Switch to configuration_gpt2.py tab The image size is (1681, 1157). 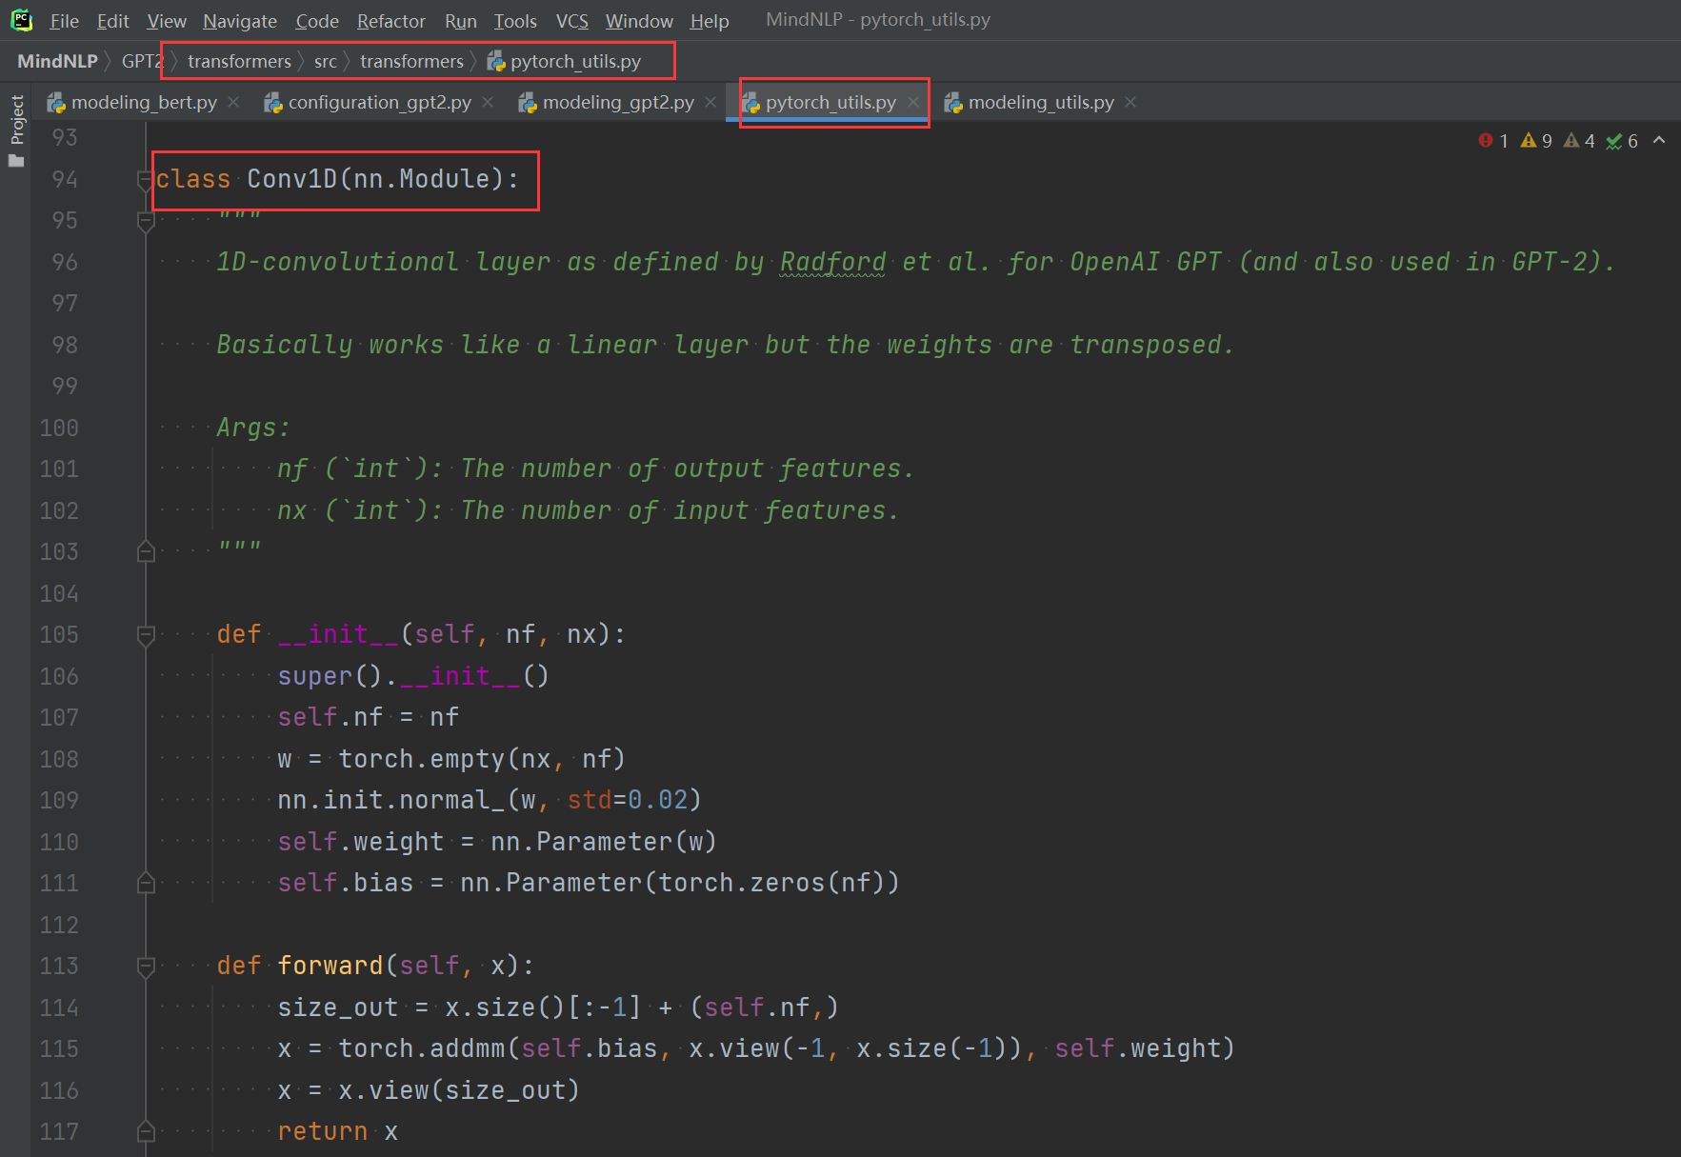tap(379, 102)
